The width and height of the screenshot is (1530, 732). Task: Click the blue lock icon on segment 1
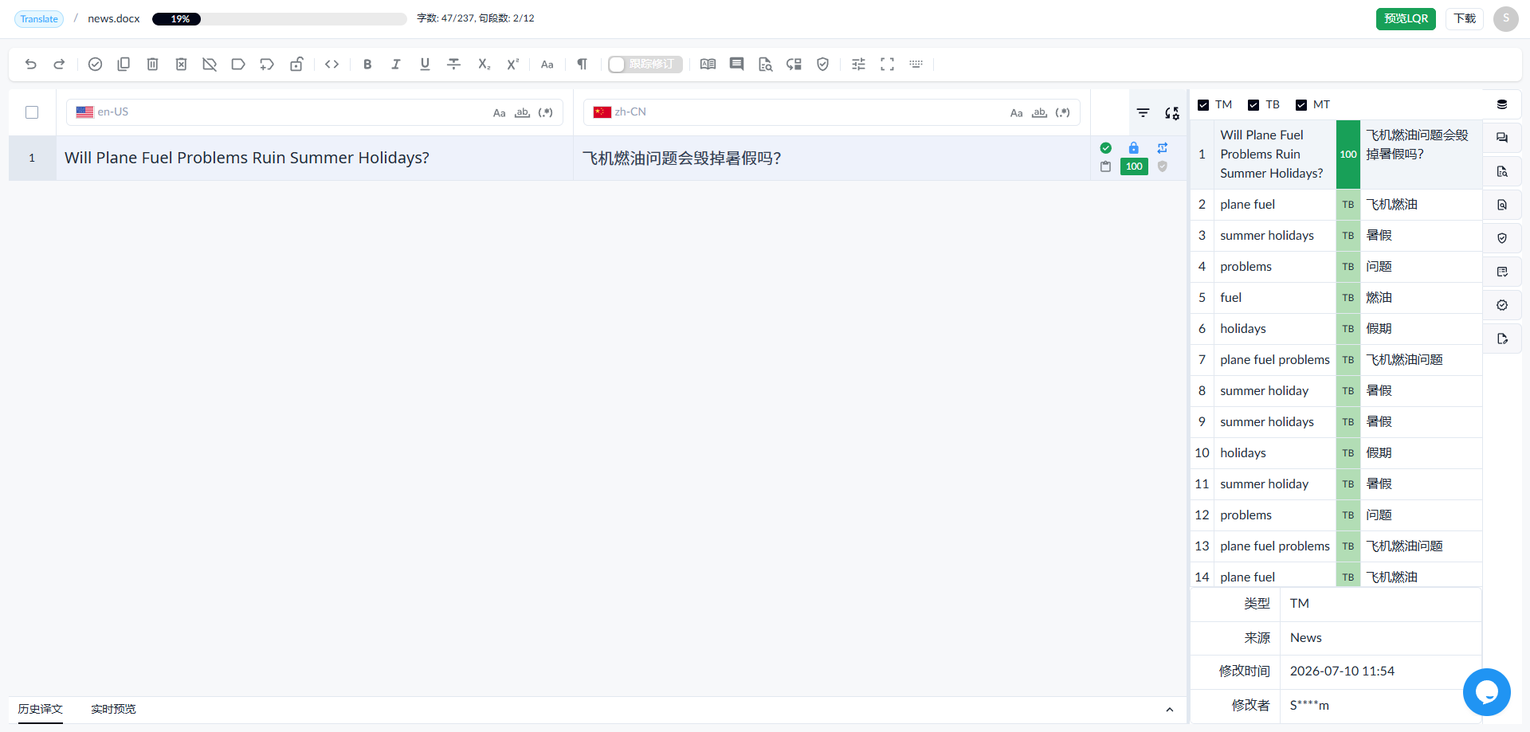click(x=1134, y=148)
